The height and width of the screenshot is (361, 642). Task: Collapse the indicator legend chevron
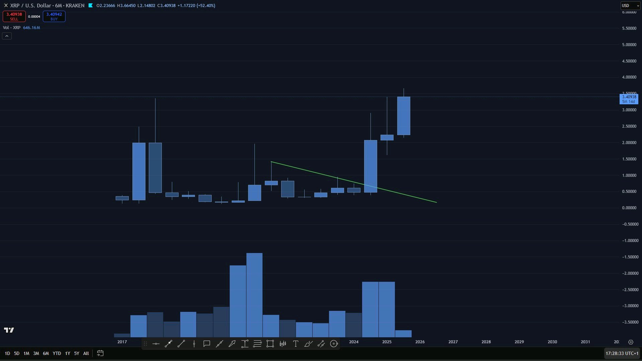(7, 36)
